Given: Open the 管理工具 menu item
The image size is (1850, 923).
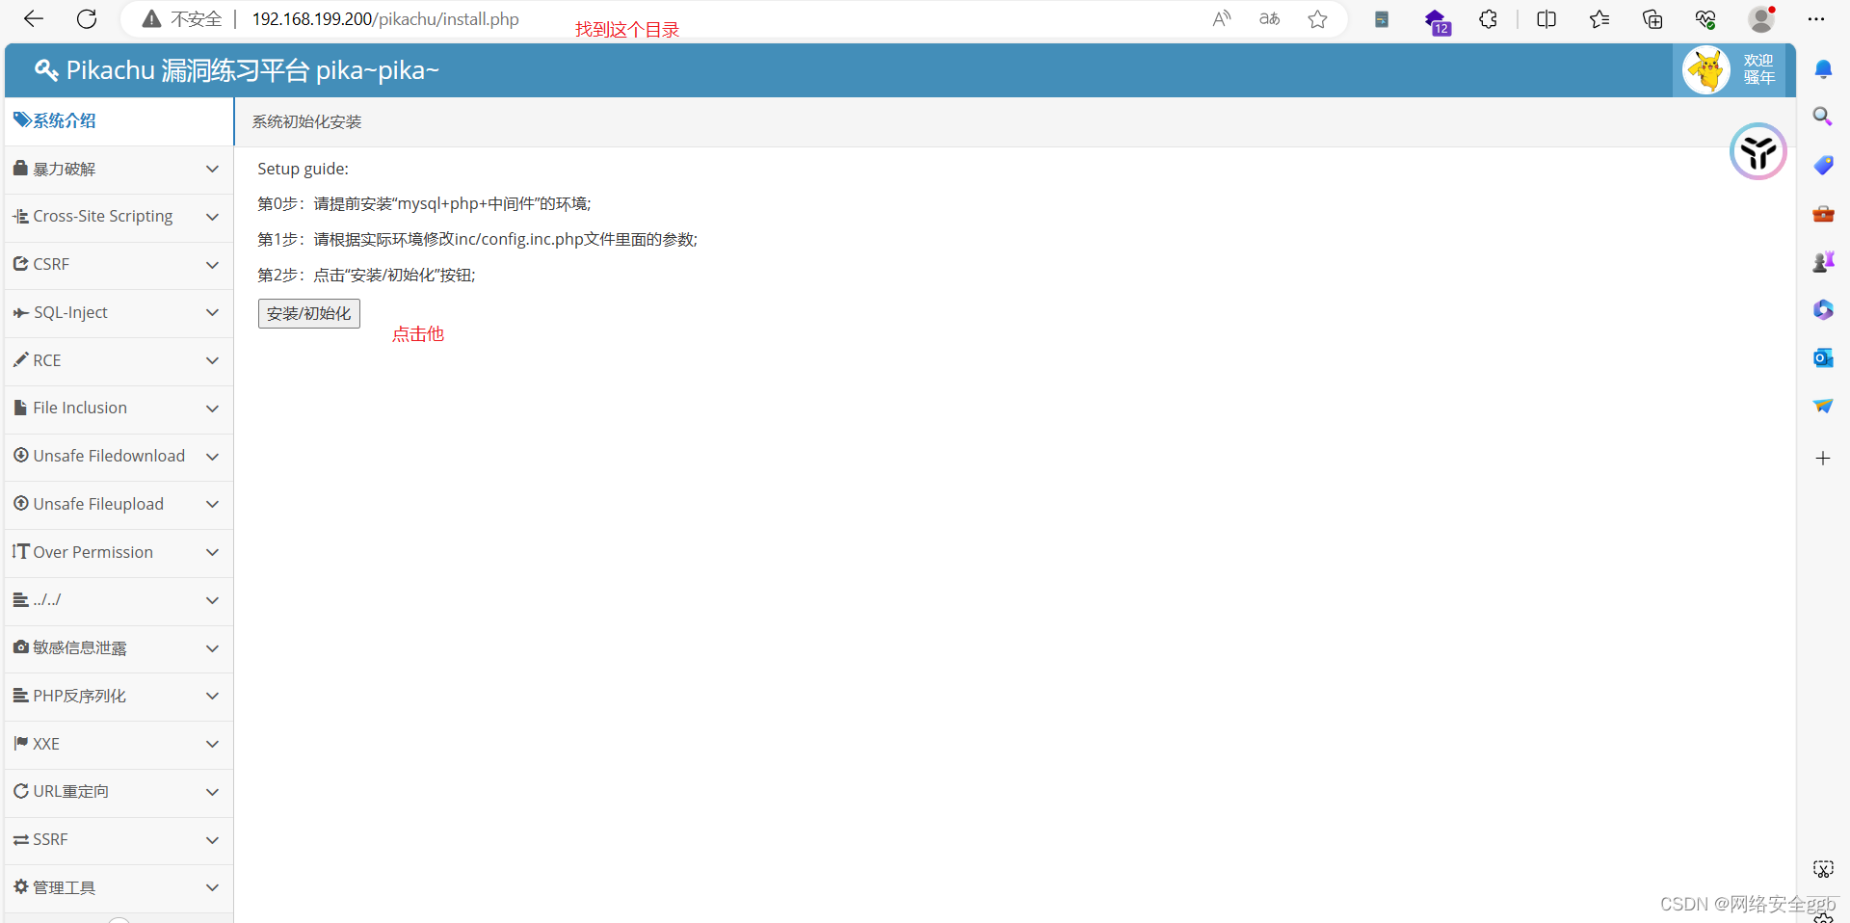Looking at the screenshot, I should (x=119, y=887).
